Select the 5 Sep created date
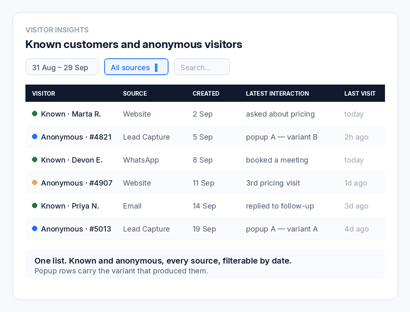 click(203, 137)
